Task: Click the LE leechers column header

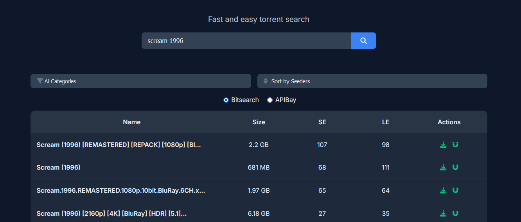Action: click(x=386, y=122)
